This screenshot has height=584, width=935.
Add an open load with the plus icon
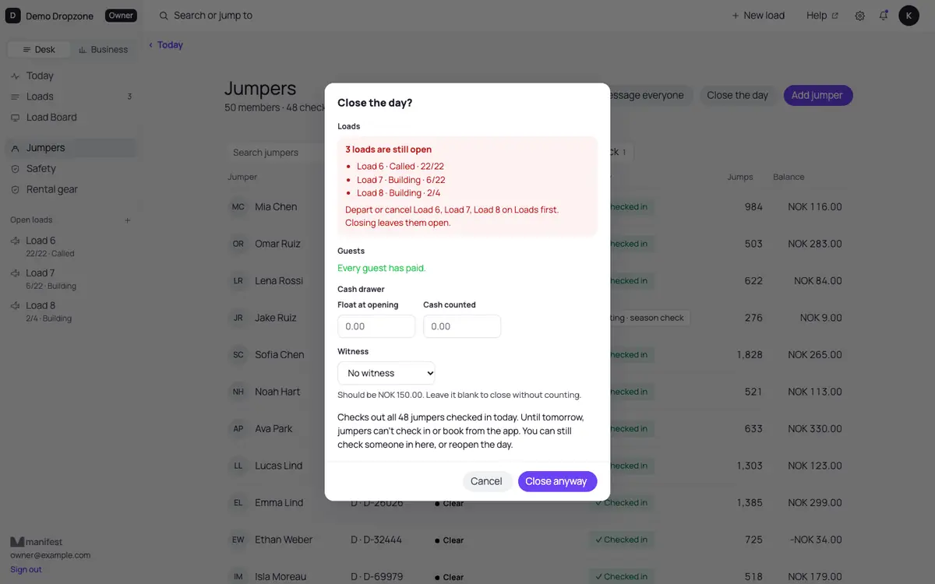128,220
